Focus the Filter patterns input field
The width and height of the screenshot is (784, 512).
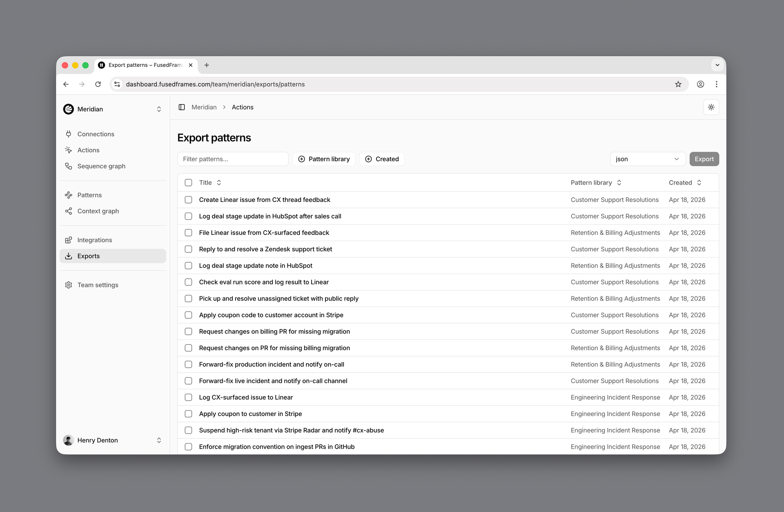[233, 159]
